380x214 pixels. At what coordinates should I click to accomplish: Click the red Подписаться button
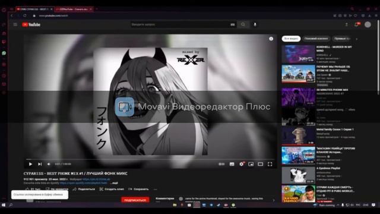pos(135,200)
